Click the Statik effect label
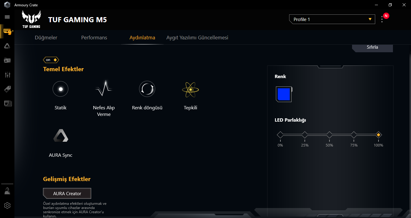411x218 pixels. [x=60, y=107]
